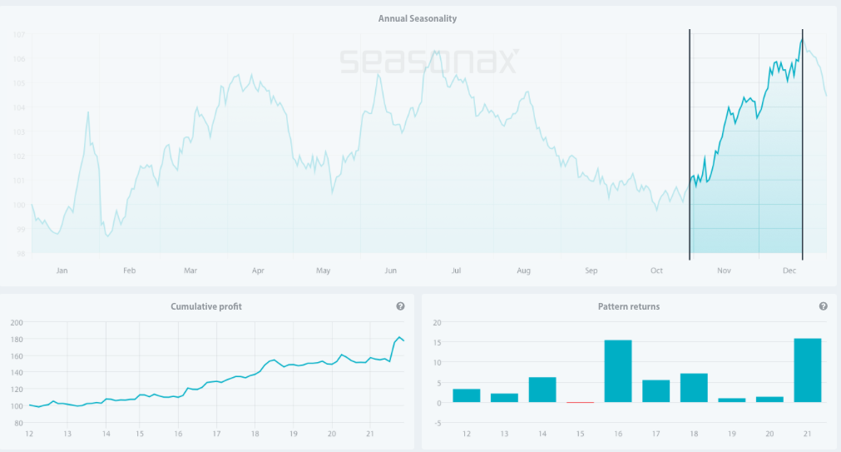This screenshot has width=841, height=452.
Task: Click the Mar label on seasonality axis
Action: [190, 271]
